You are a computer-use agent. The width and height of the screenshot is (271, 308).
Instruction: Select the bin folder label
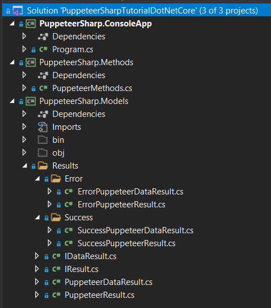58,140
